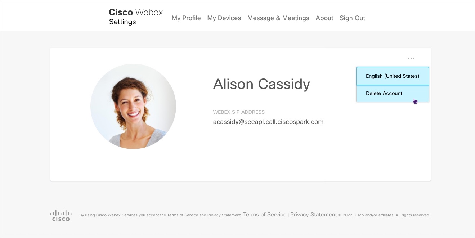Click the Alison Cassidy name heading
The image size is (475, 238).
point(261,84)
